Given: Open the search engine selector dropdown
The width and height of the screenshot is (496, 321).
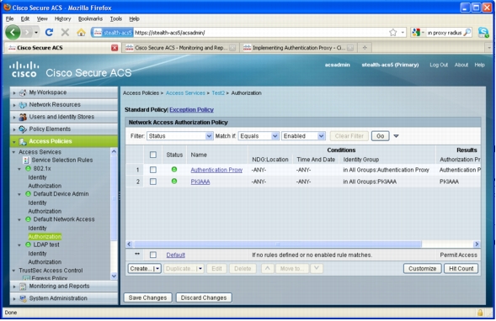Looking at the screenshot, I should [419, 32].
